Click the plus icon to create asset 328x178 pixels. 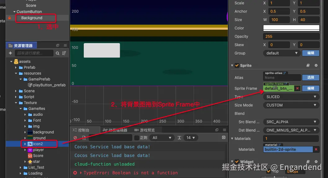(10, 53)
